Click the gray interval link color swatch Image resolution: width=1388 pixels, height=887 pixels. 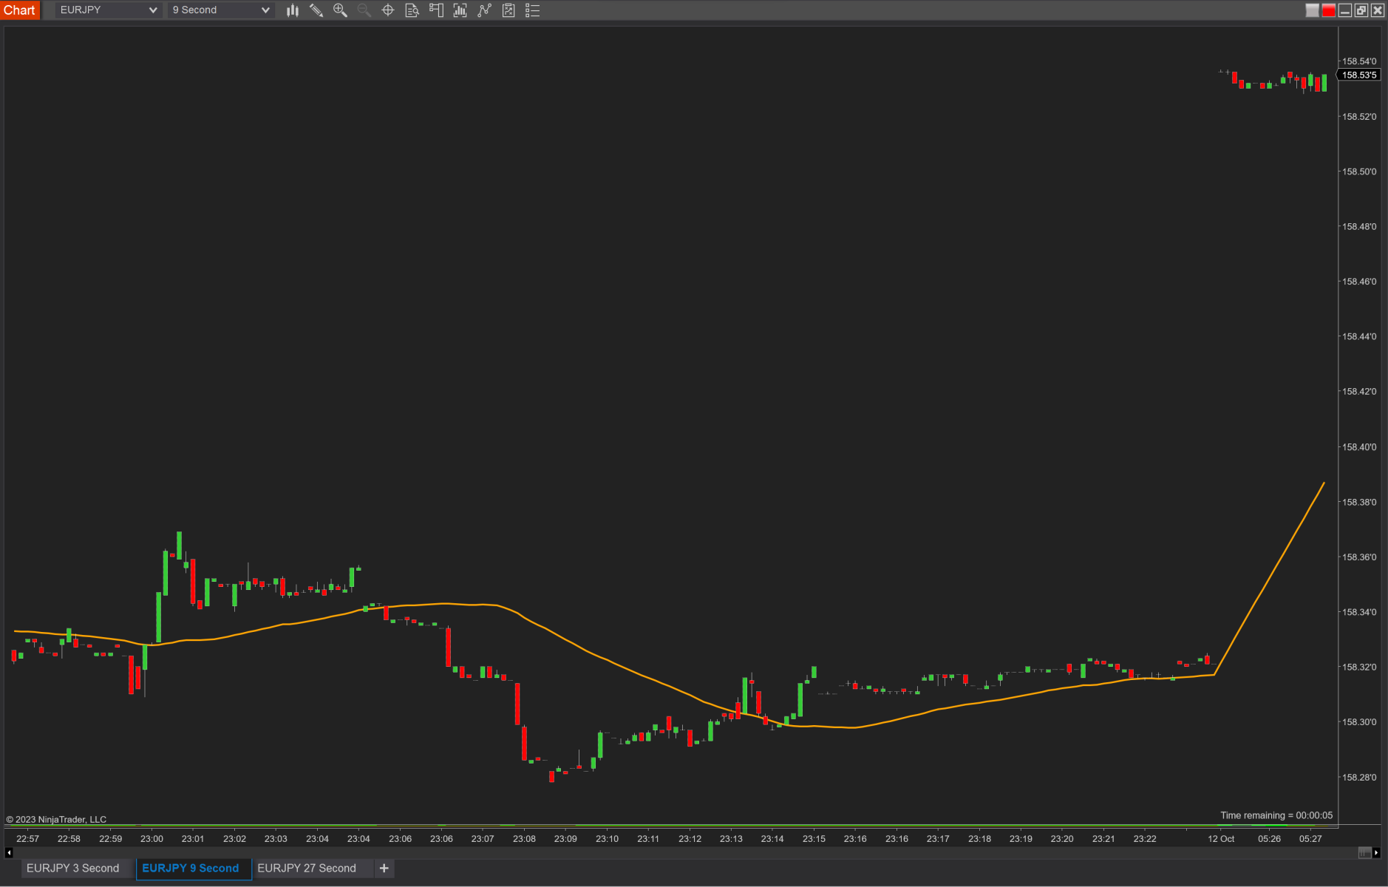(x=1313, y=10)
